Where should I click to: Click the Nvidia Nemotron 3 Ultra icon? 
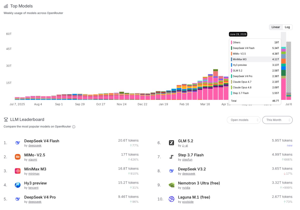(x=171, y=185)
